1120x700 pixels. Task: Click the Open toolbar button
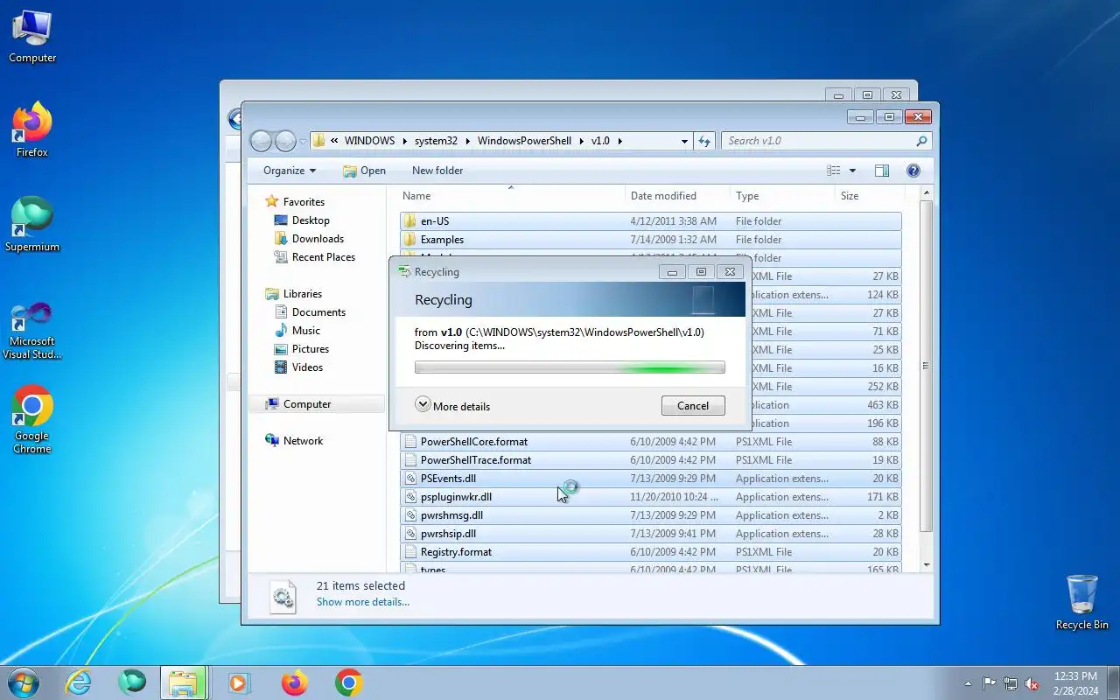[x=364, y=171]
